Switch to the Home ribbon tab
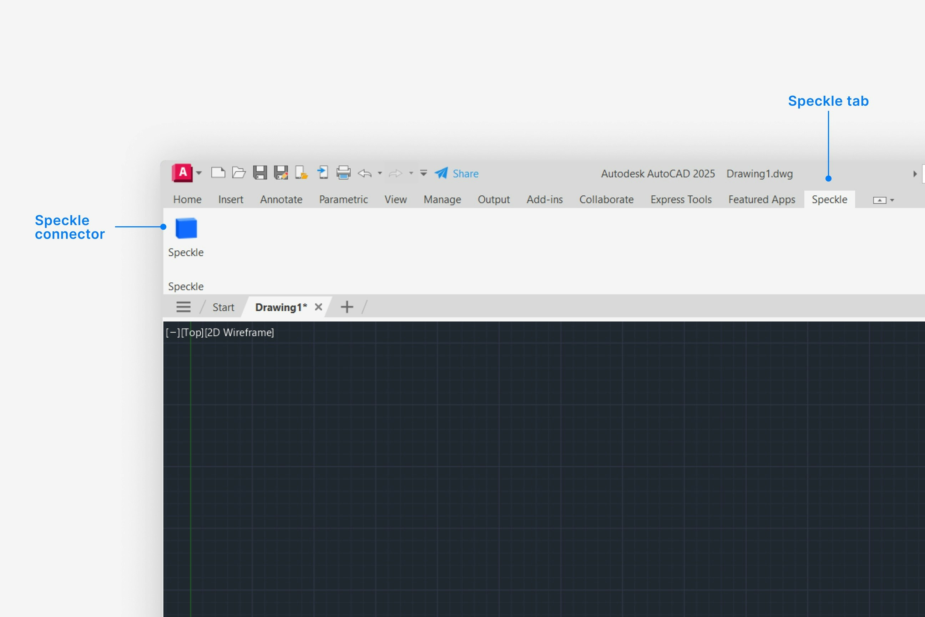925x617 pixels. [x=187, y=200]
